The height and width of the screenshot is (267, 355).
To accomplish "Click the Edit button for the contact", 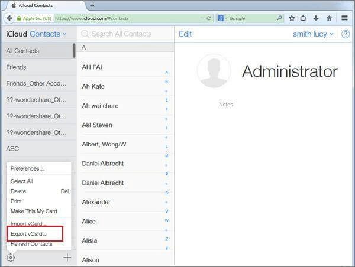I will (185, 34).
